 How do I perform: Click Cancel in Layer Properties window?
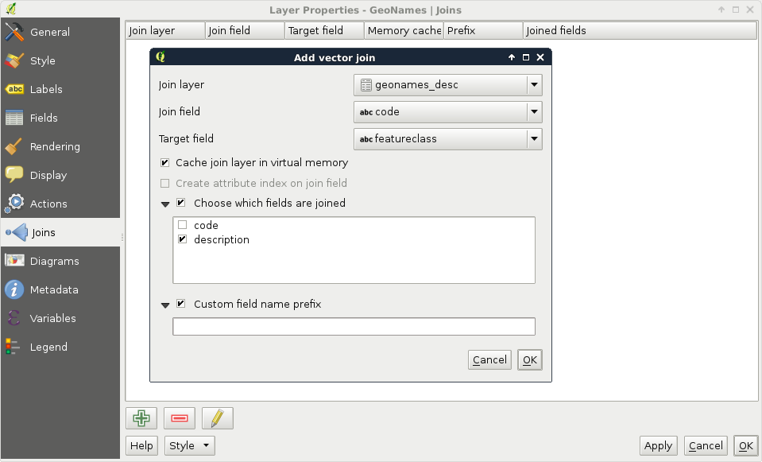[x=706, y=445]
